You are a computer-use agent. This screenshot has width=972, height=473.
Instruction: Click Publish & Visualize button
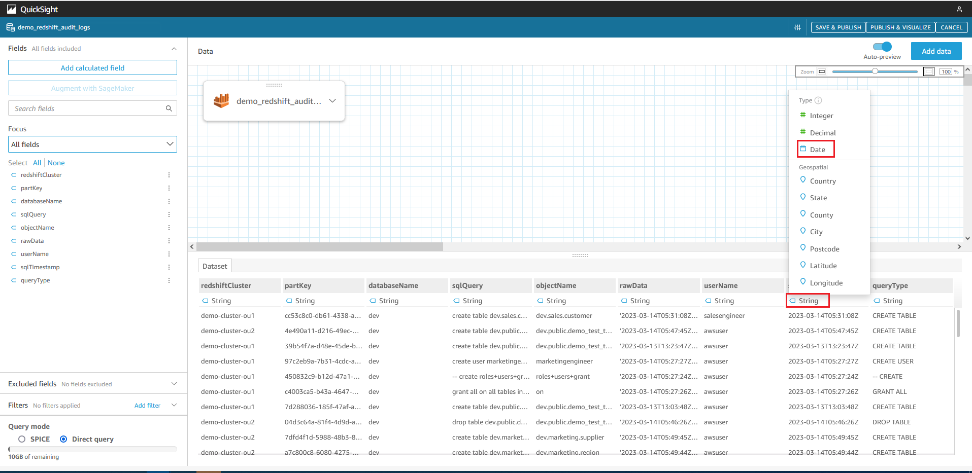[x=900, y=27]
